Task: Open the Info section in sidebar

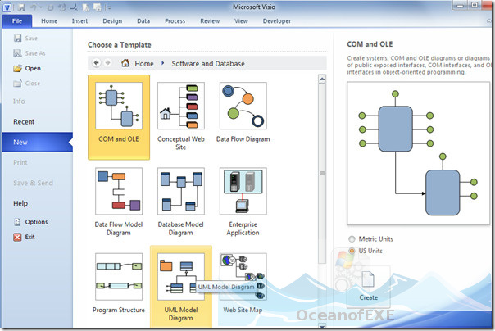Action: 19,102
